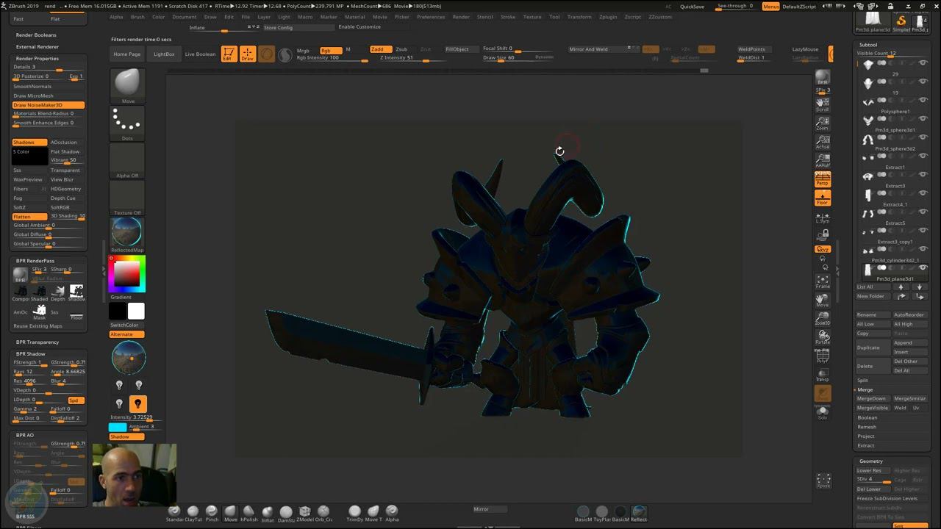This screenshot has height=529, width=941.
Task: Click the Edit mode icon
Action: [x=229, y=54]
